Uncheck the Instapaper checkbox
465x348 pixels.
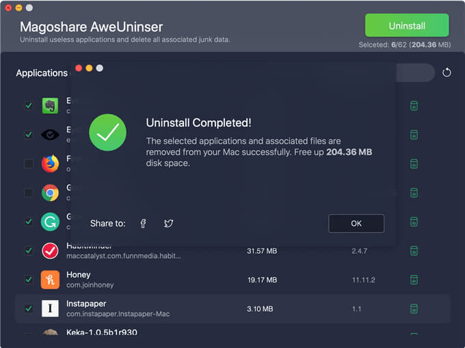point(29,308)
